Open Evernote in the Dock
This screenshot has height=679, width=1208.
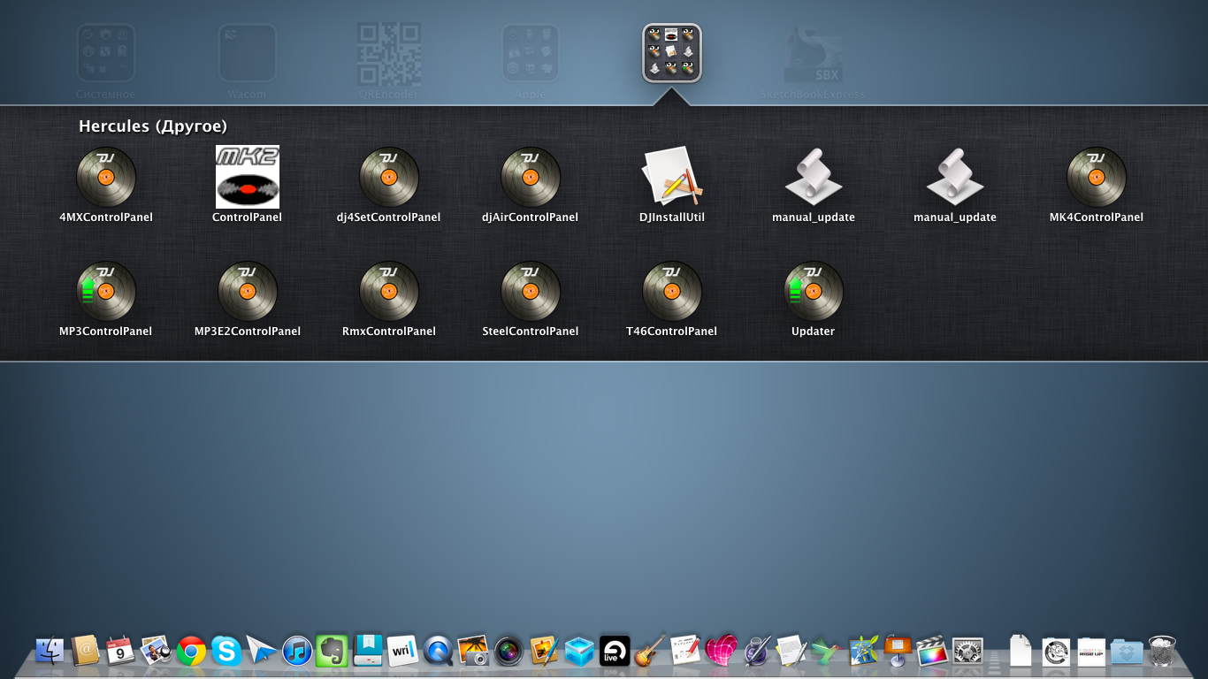[333, 651]
